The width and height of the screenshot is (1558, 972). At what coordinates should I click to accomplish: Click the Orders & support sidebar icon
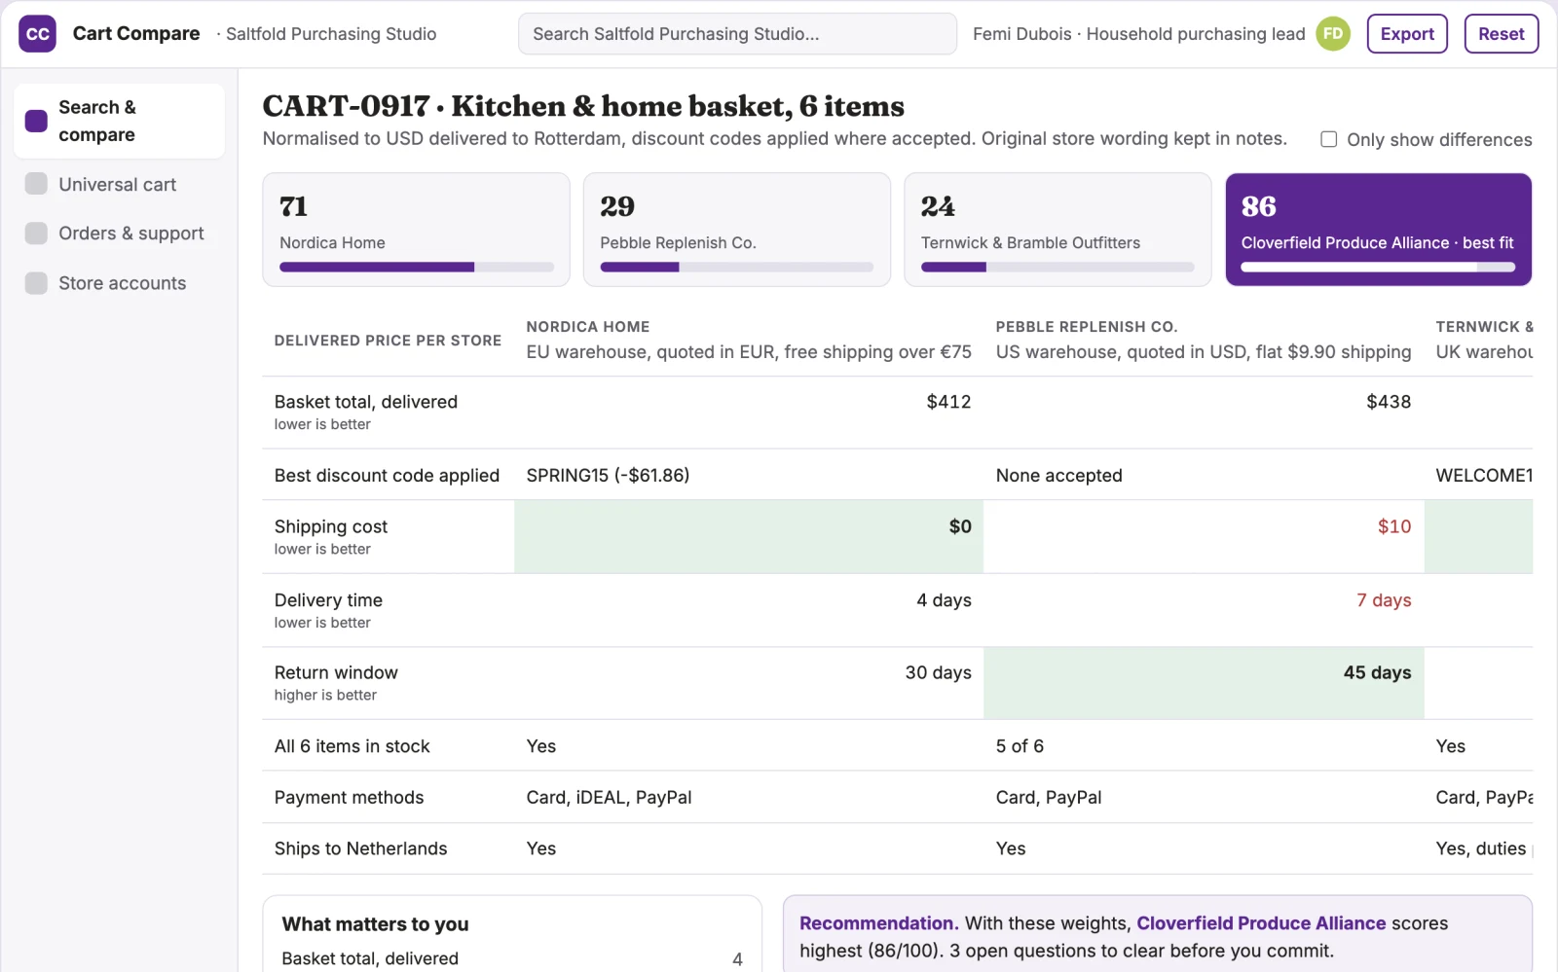[x=36, y=234]
